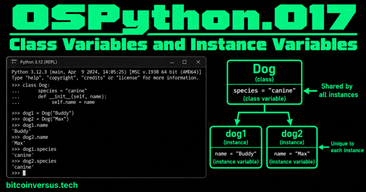Click the "dog2" heading in the diagram
Screen dimensions: 366x192
[x=292, y=134]
